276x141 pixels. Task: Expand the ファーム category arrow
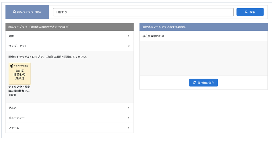(x=128, y=128)
